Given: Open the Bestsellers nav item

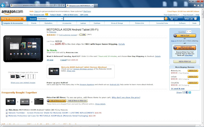Looking at the screenshot, I should 48,23.
